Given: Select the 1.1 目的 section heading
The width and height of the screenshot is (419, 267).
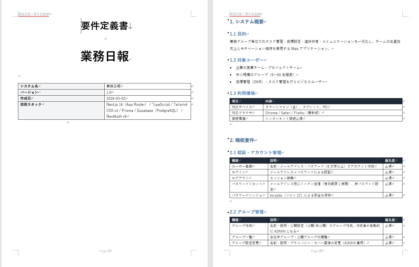Looking at the screenshot, I should (239, 33).
